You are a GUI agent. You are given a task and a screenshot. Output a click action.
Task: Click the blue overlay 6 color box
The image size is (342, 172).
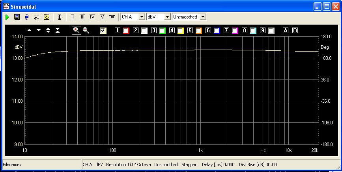click(x=217, y=30)
